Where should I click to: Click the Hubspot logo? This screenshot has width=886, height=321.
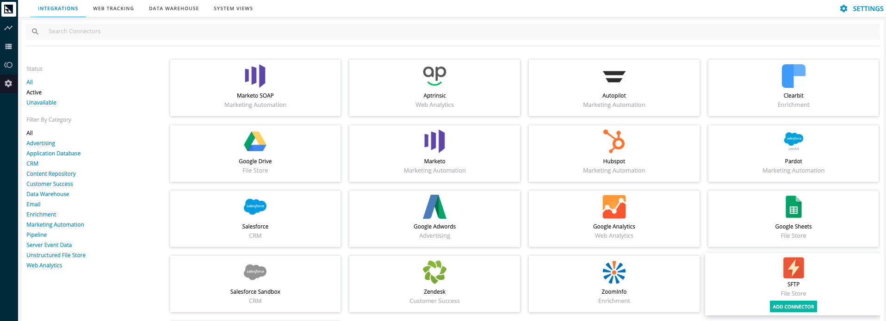[614, 141]
